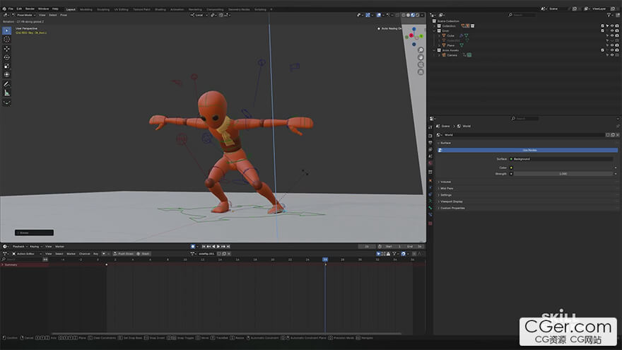Switch to the Modeling workspace tab
The image size is (622, 350).
(86, 9)
